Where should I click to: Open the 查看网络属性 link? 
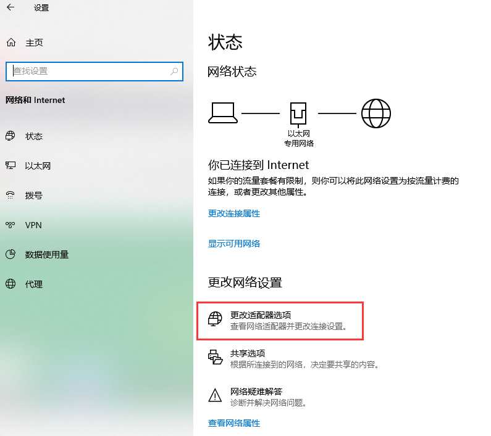click(x=234, y=423)
